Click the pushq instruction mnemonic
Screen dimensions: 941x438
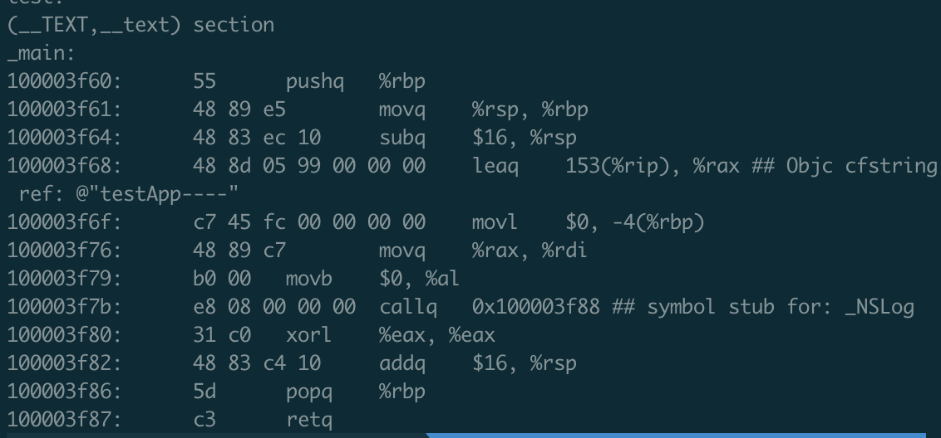314,81
